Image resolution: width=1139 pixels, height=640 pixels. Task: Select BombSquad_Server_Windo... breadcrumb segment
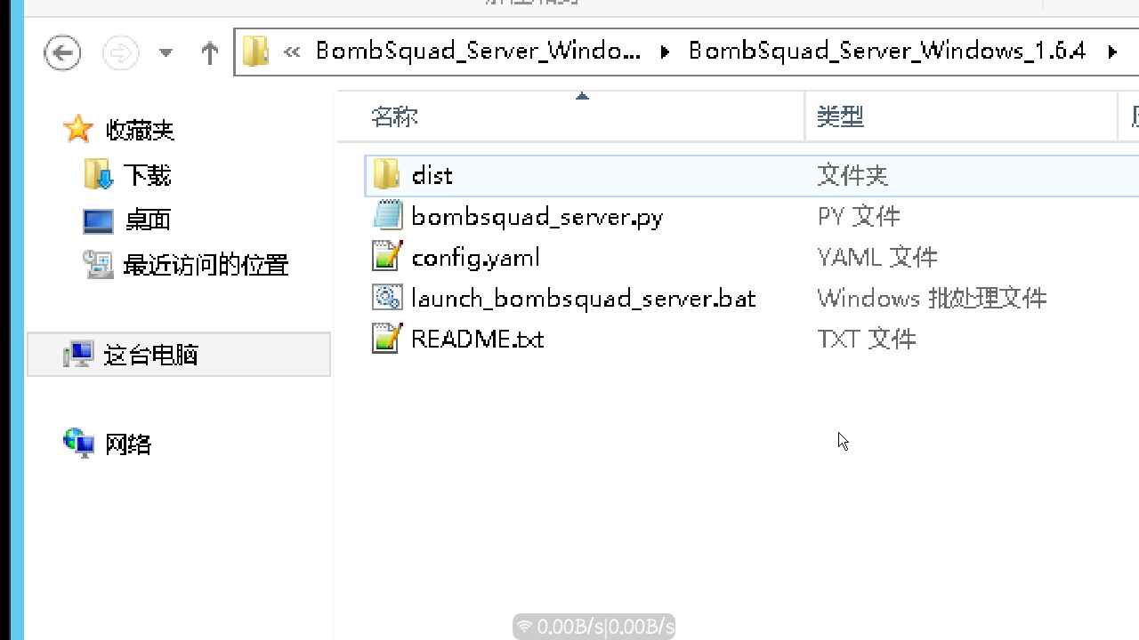[x=478, y=51]
